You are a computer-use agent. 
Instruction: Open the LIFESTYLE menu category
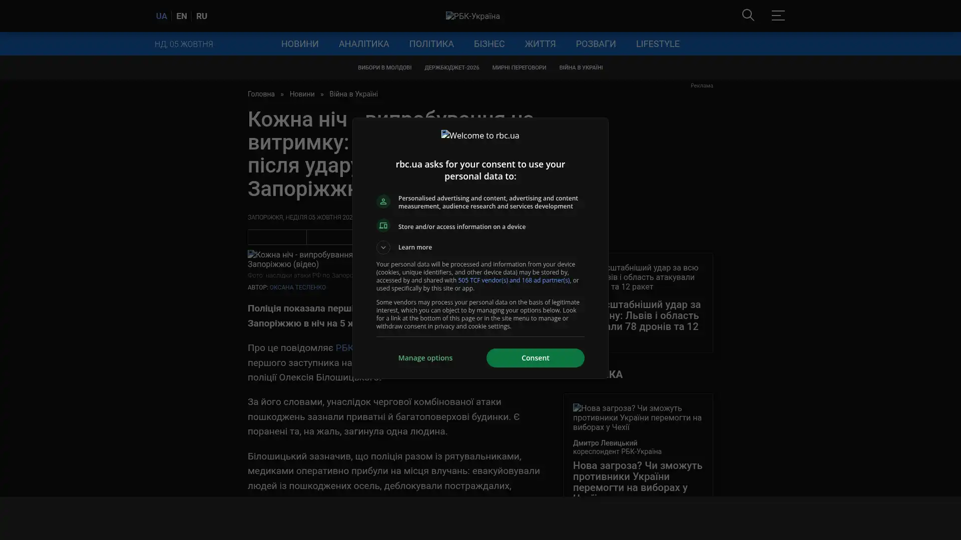[657, 44]
